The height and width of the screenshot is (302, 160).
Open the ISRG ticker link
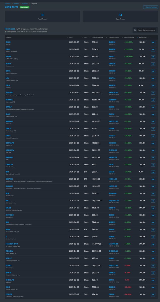point(8,287)
